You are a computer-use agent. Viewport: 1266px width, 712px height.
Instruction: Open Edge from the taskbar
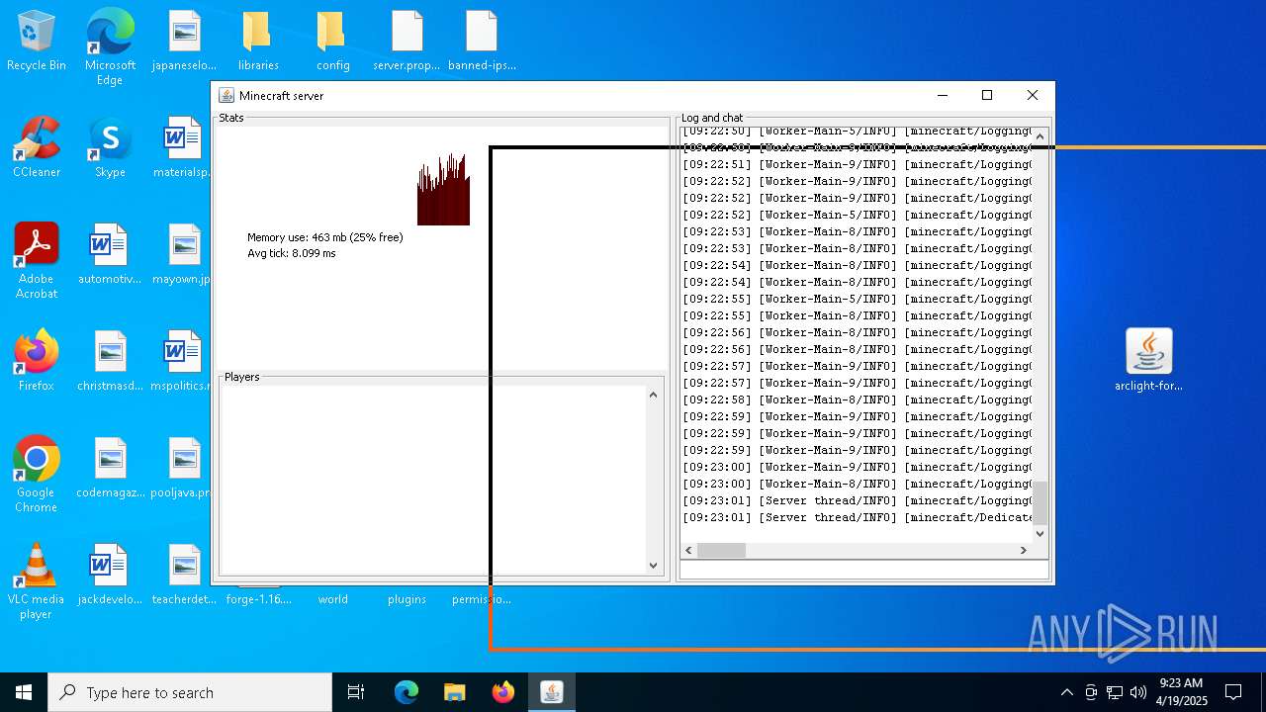[407, 692]
